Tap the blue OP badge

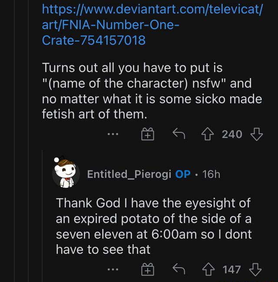click(x=182, y=174)
